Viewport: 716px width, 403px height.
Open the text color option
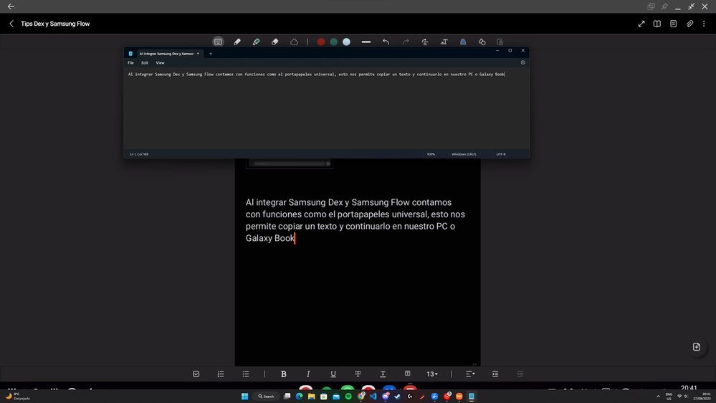pos(383,374)
